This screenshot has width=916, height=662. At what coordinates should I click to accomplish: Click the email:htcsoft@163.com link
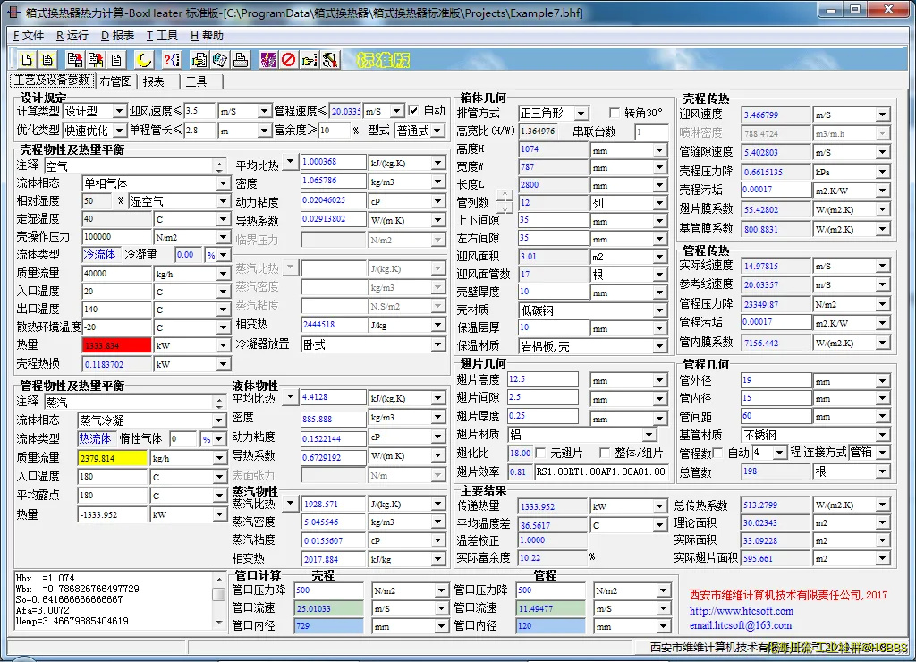(x=740, y=625)
